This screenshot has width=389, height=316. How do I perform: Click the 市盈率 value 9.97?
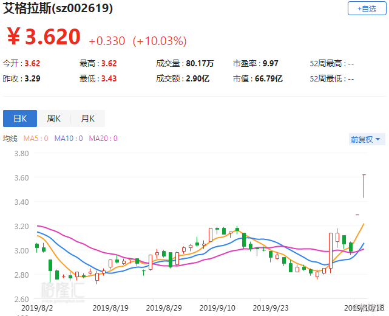pyautogui.click(x=271, y=63)
